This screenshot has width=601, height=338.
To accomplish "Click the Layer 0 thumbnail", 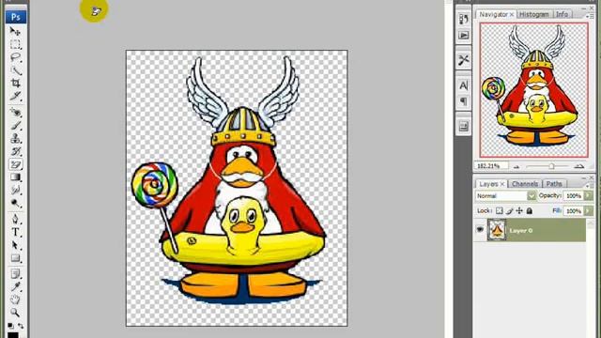I will point(497,230).
